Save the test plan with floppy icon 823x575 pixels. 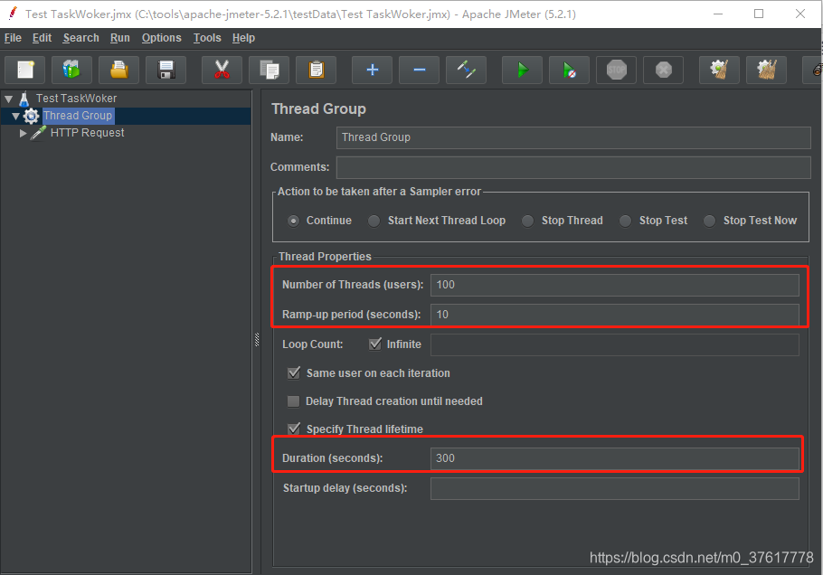pos(166,70)
